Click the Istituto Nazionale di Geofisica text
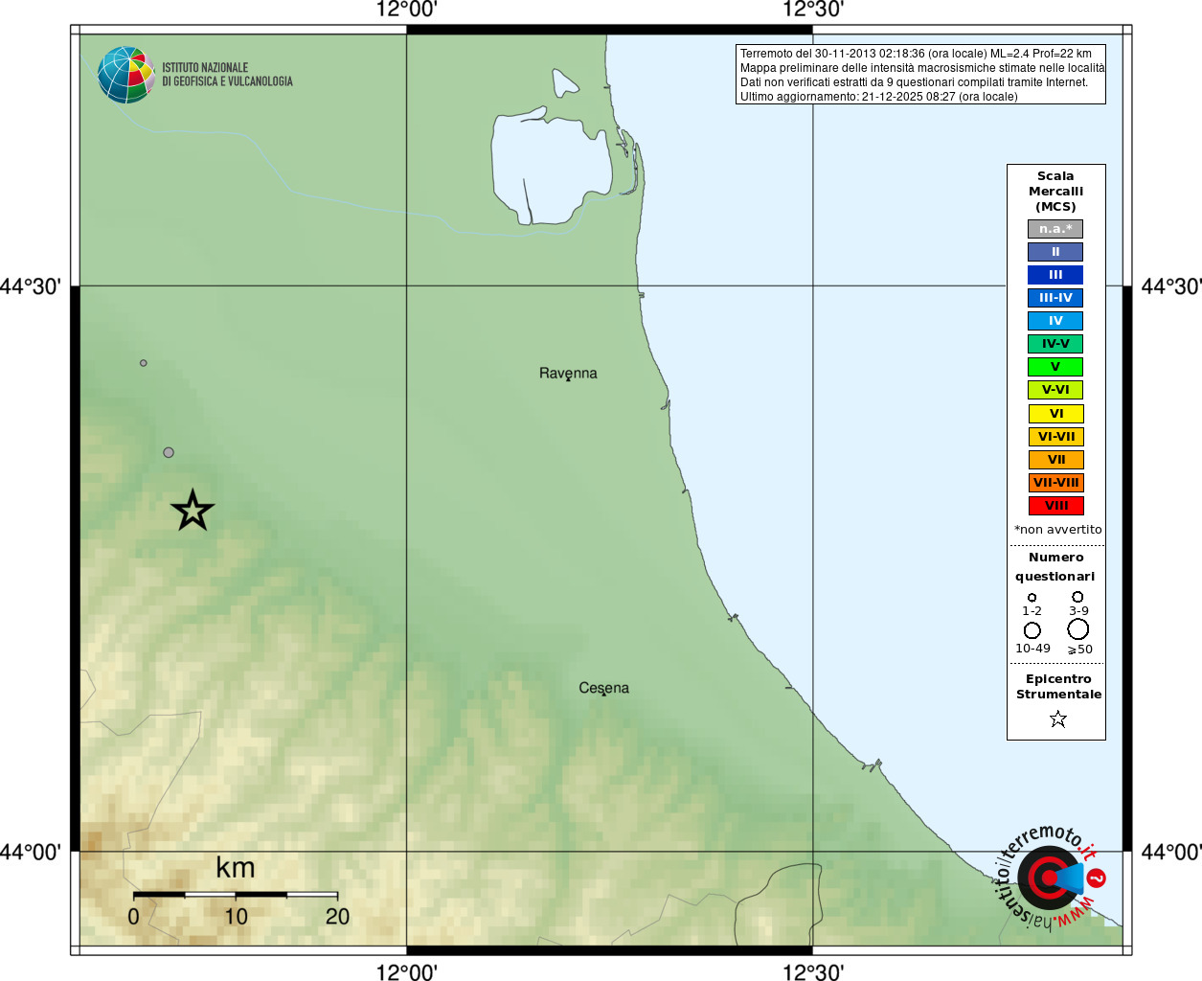This screenshot has width=1202, height=981. pos(227,75)
